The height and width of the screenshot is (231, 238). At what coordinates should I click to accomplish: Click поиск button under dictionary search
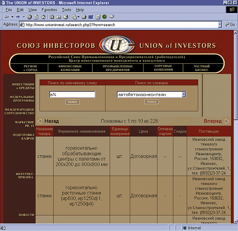[152, 102]
